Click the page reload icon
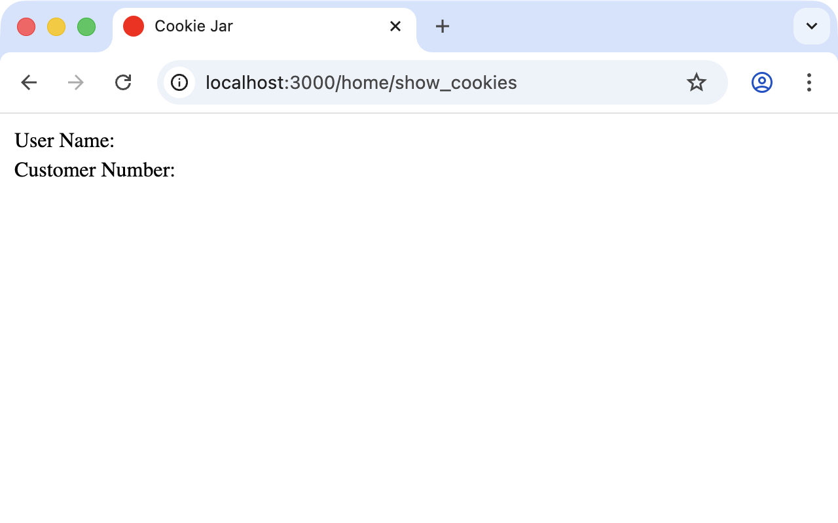The image size is (838, 523). coord(123,82)
